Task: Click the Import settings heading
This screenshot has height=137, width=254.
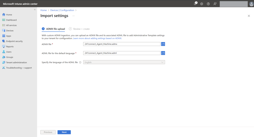Action: click(54, 16)
